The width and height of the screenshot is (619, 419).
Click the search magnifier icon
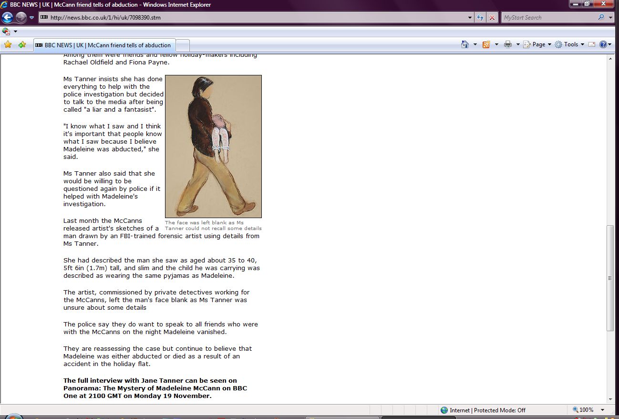click(x=601, y=18)
